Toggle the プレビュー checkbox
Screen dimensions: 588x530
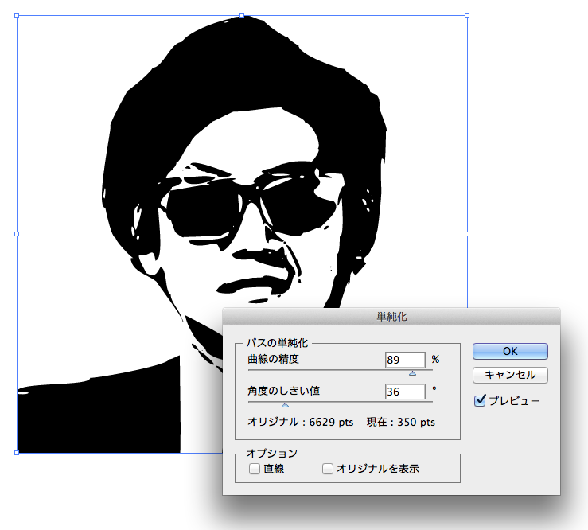click(480, 400)
